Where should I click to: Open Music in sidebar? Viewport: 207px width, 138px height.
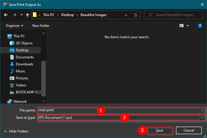coord(21,71)
